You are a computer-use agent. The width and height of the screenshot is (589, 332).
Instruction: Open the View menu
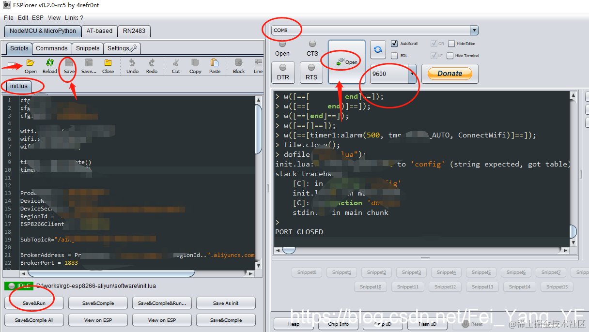(54, 18)
